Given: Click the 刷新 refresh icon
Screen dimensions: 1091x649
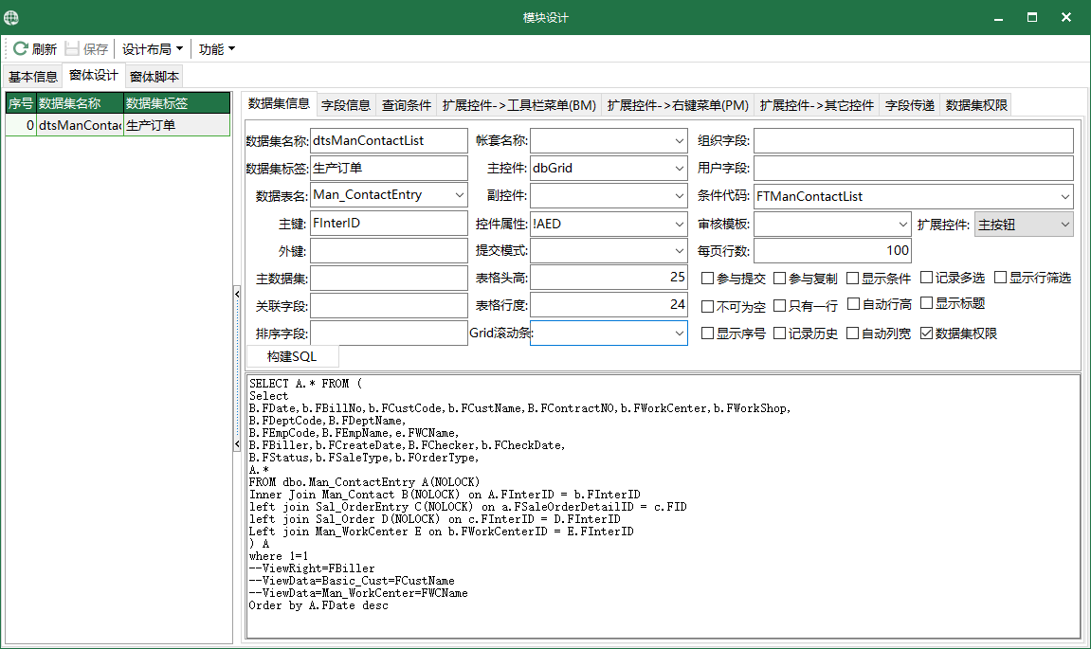Looking at the screenshot, I should 20,48.
